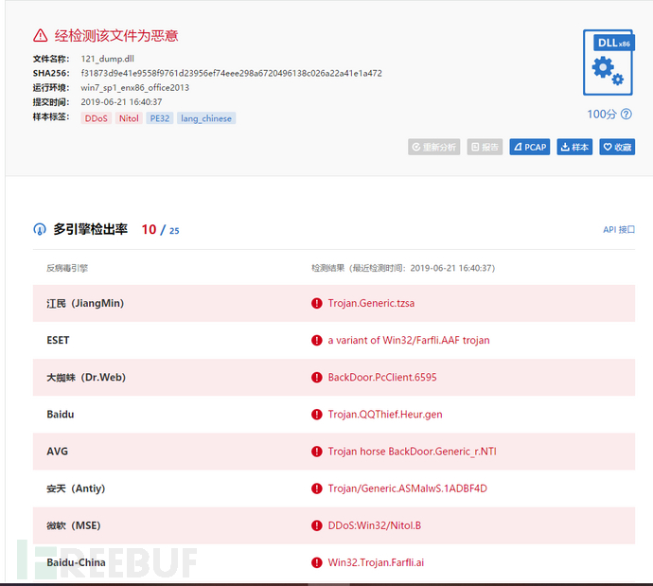The width and height of the screenshot is (653, 586).
Task: Click the detection rate 10 / 25
Action: 160,229
